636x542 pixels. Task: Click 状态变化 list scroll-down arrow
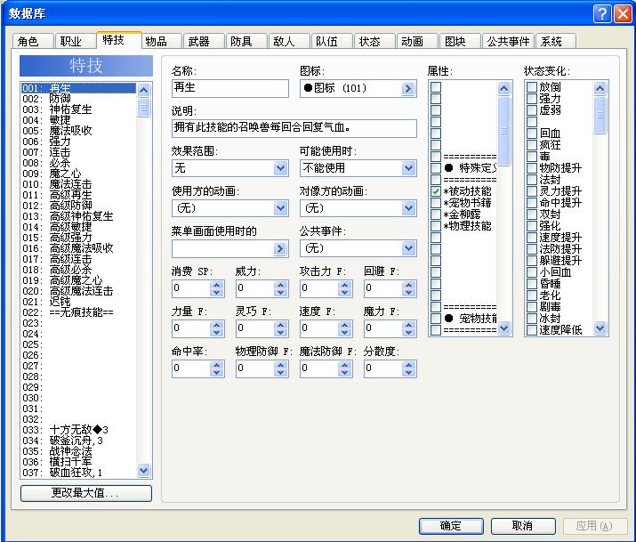click(x=600, y=328)
